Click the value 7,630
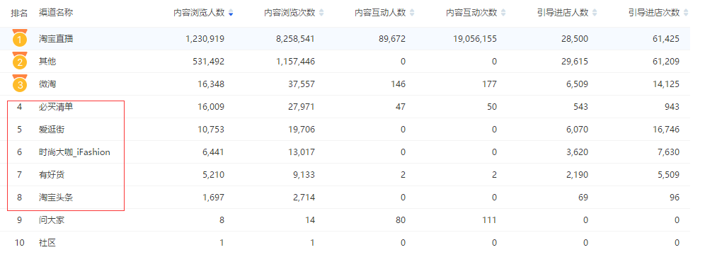 point(669,152)
